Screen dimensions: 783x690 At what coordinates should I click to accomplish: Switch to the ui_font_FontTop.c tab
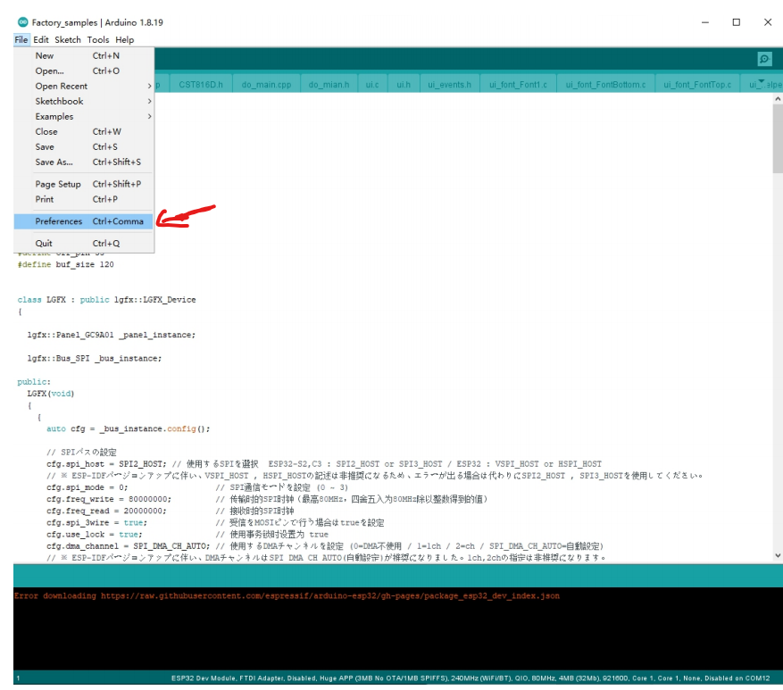[697, 85]
